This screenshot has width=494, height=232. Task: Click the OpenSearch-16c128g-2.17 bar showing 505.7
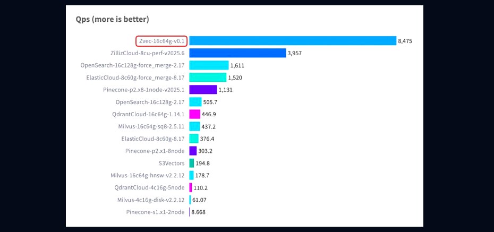point(195,102)
